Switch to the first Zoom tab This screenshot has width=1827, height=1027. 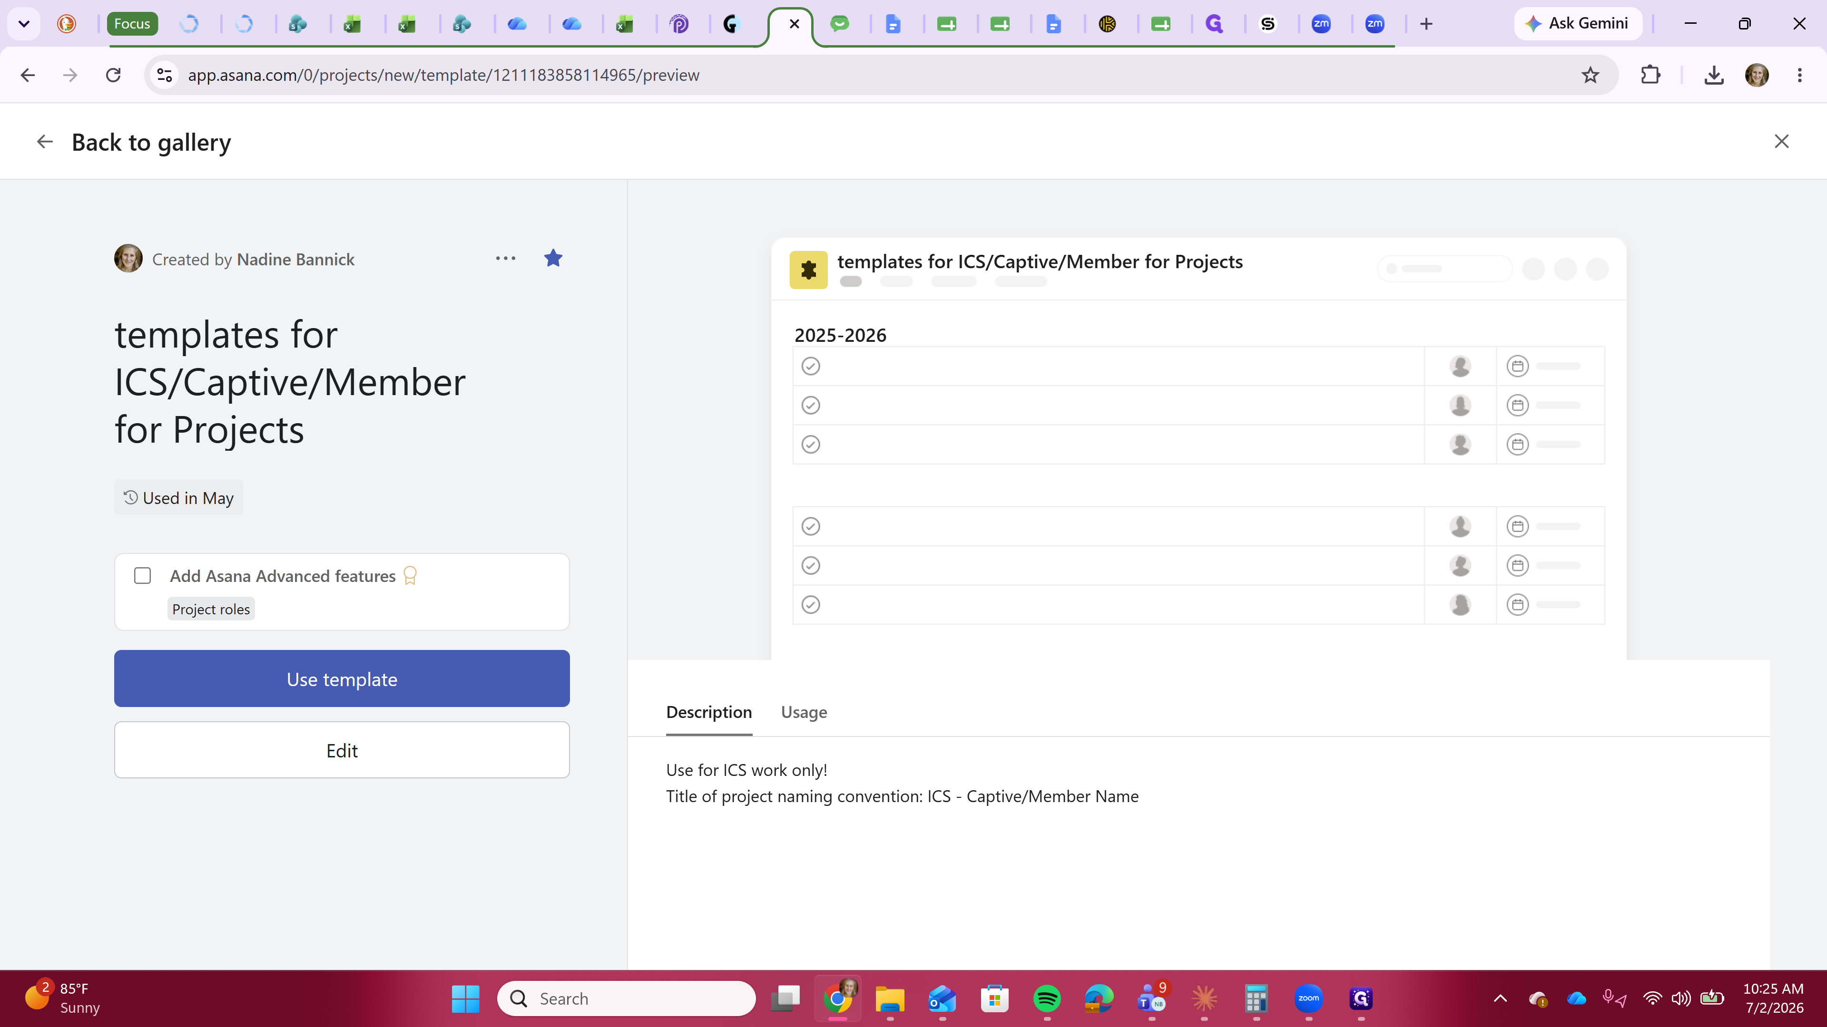click(1321, 24)
